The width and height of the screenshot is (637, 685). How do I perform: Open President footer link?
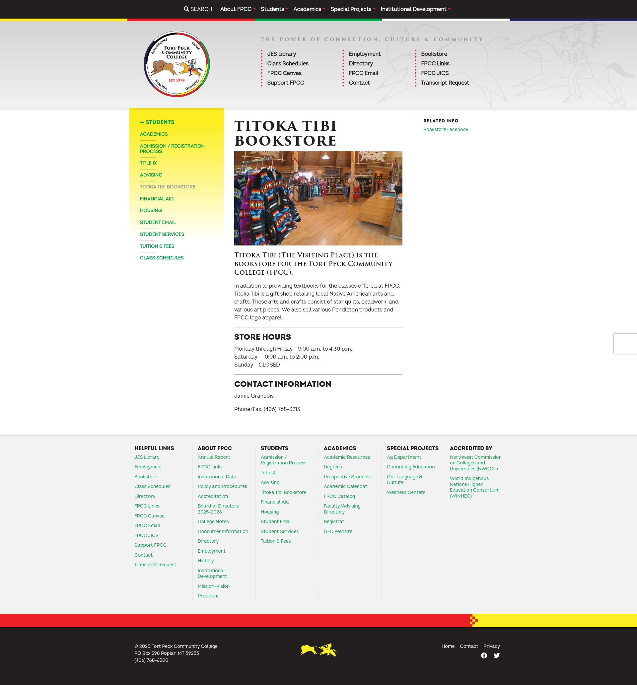pyautogui.click(x=208, y=596)
